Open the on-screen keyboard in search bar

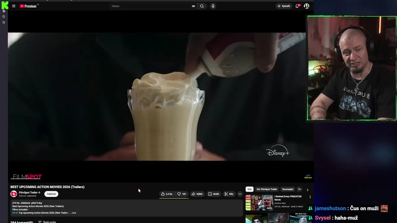194,6
